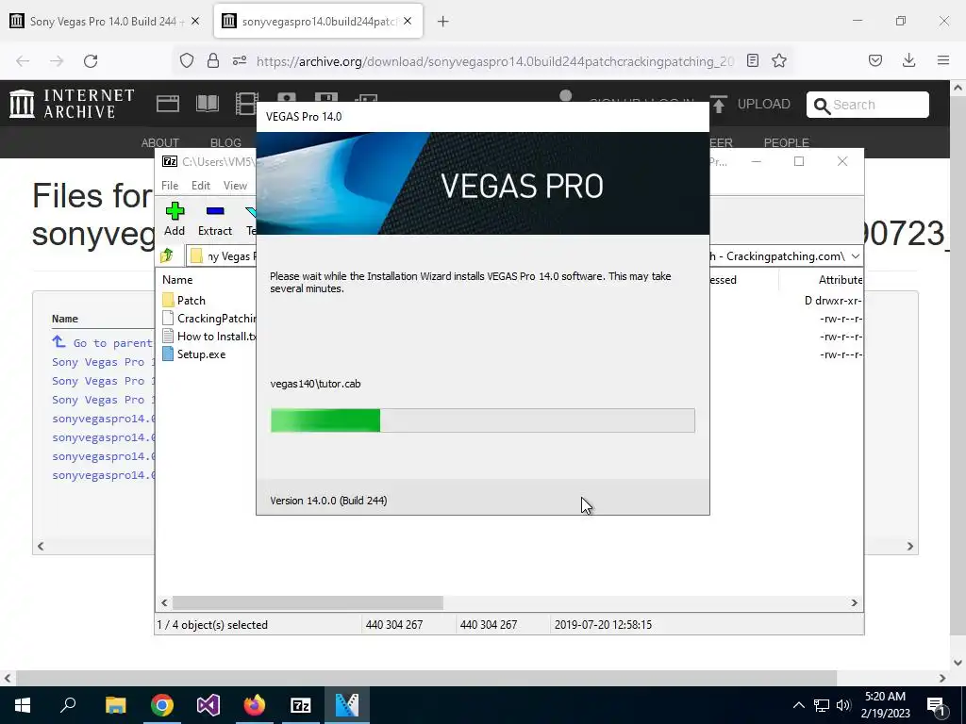Click left arrow of file list scrollbar
966x724 pixels.
pos(41,546)
